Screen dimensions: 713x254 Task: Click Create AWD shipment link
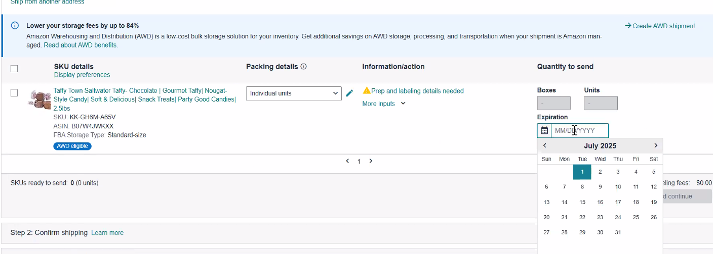click(660, 26)
